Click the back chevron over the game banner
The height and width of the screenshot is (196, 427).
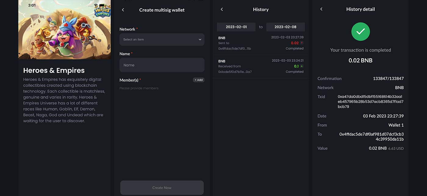[24, 15]
